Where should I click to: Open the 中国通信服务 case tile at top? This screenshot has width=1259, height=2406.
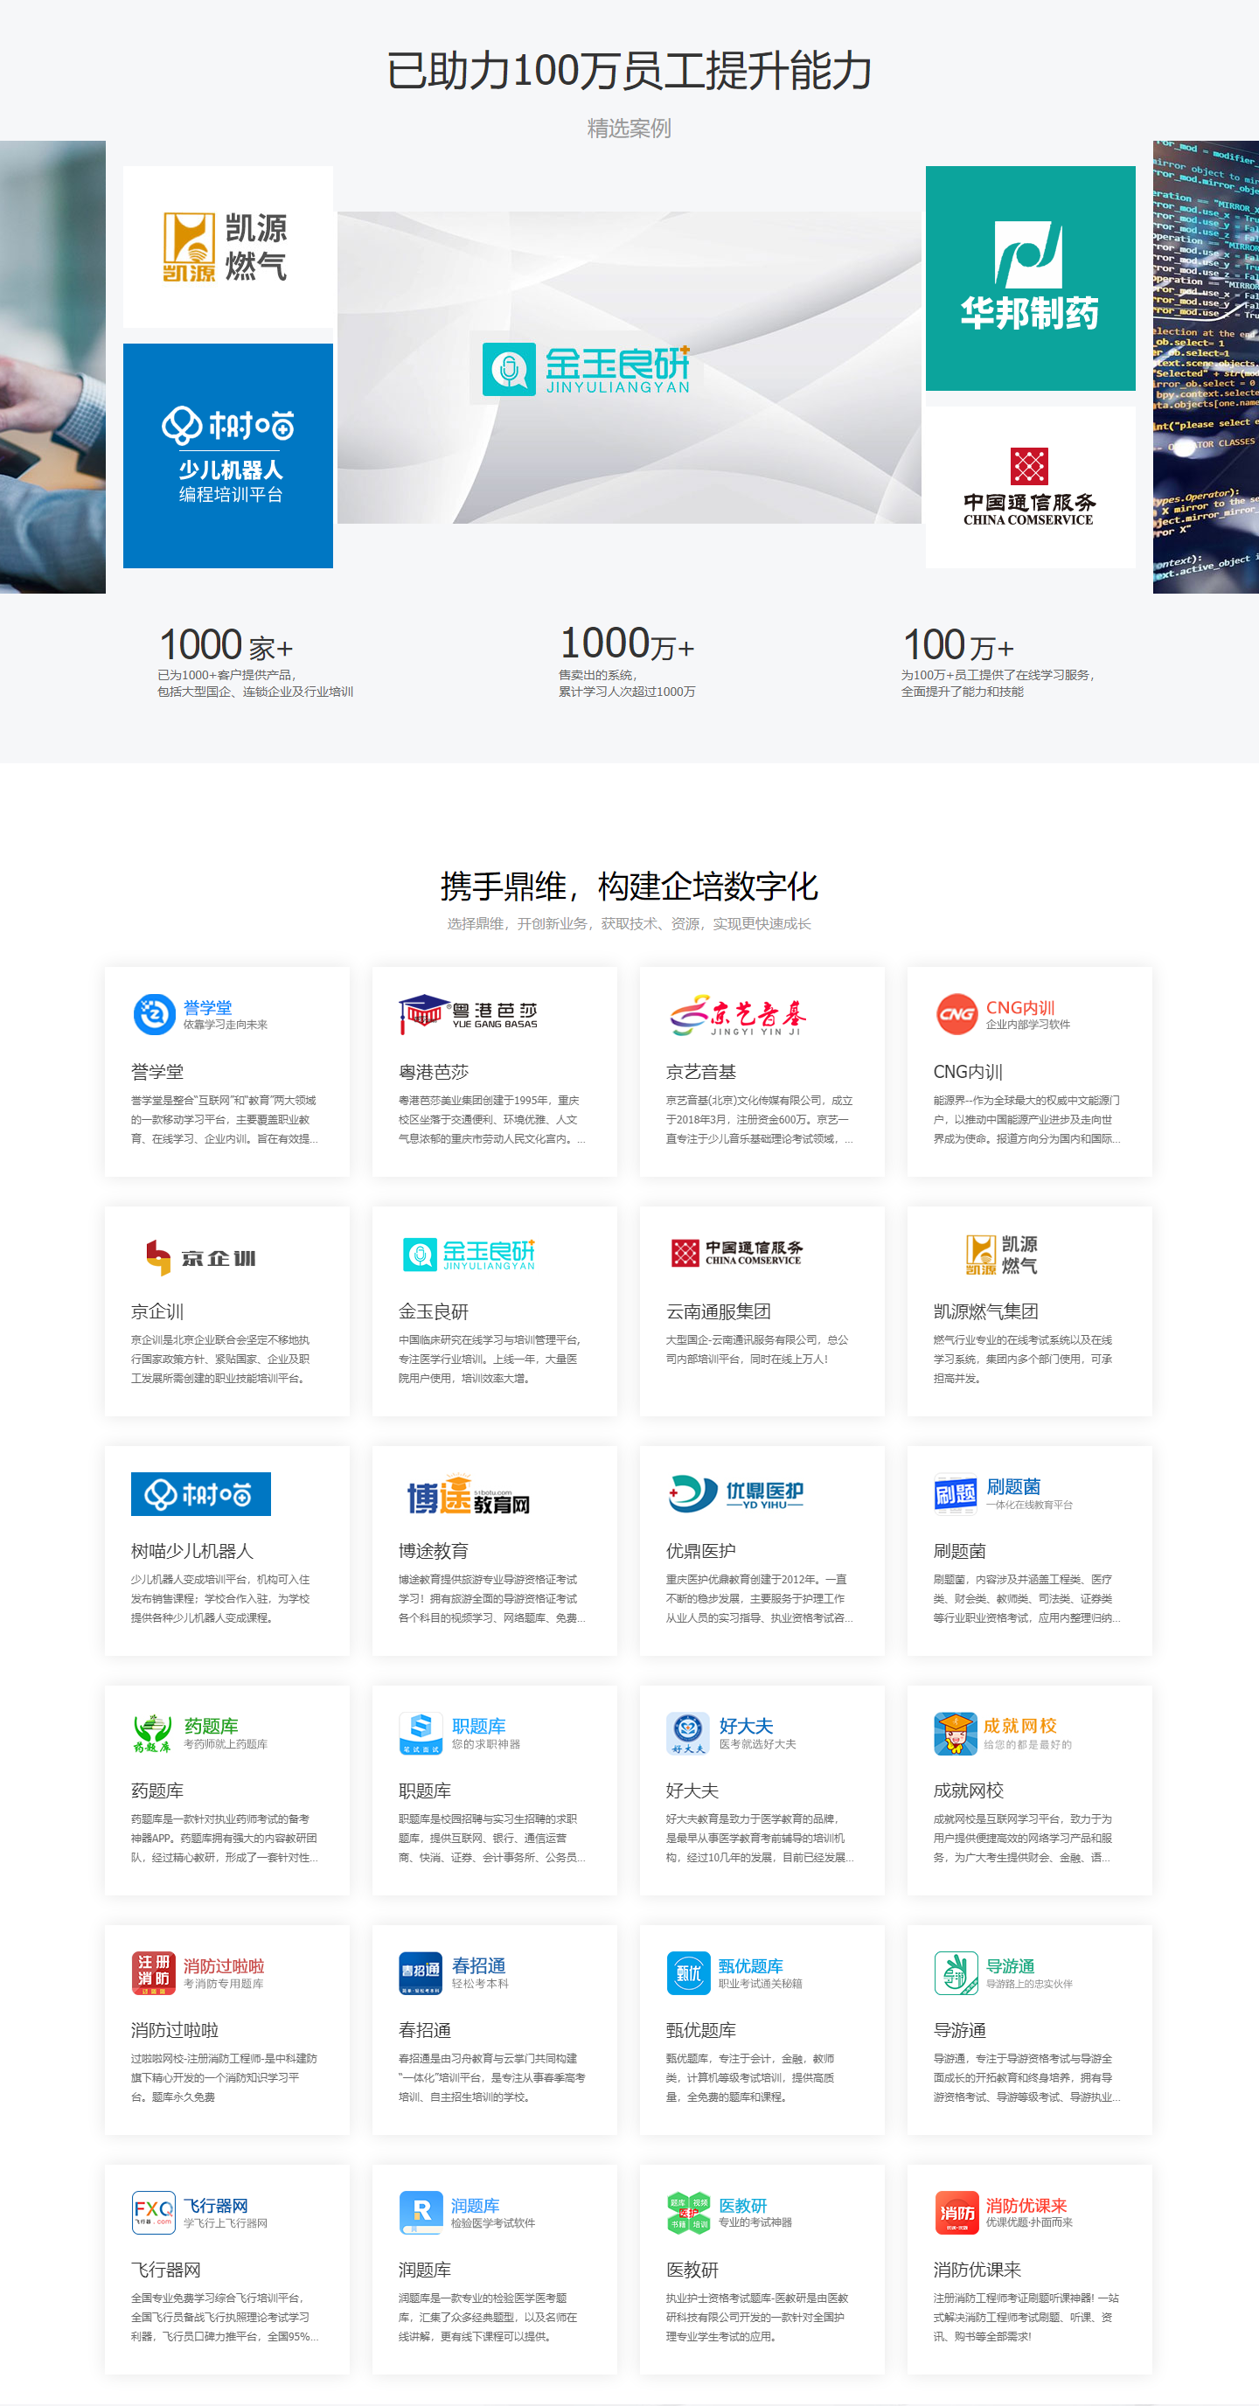(x=1030, y=487)
